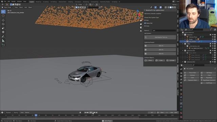Image resolution: width=217 pixels, height=122 pixels.
Task: Enable the Rain system type checkbox
Action: click(145, 20)
